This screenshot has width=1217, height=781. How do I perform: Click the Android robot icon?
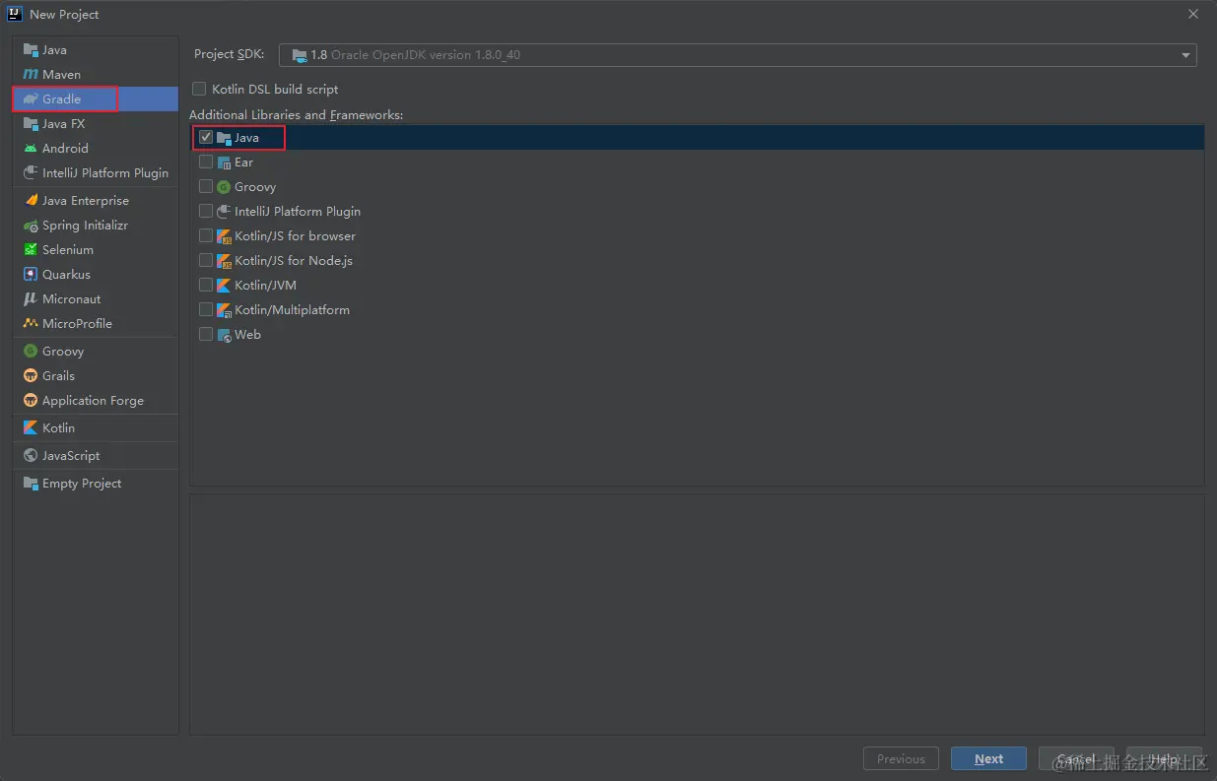pos(31,149)
